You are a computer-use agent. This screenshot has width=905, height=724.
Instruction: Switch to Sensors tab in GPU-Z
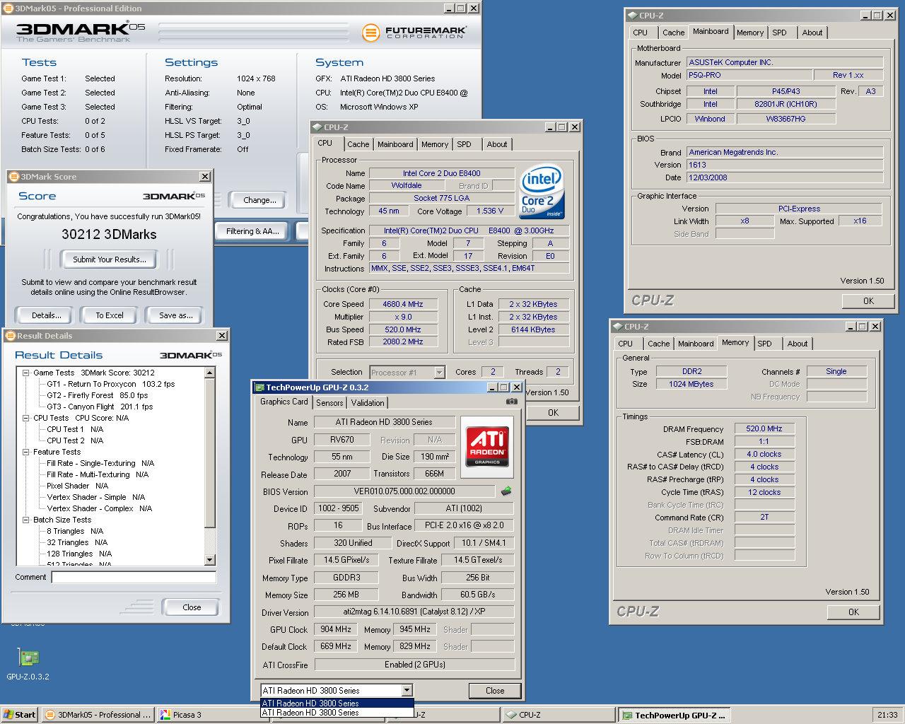click(x=329, y=403)
